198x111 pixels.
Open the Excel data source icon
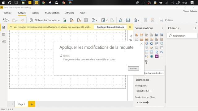65,20
